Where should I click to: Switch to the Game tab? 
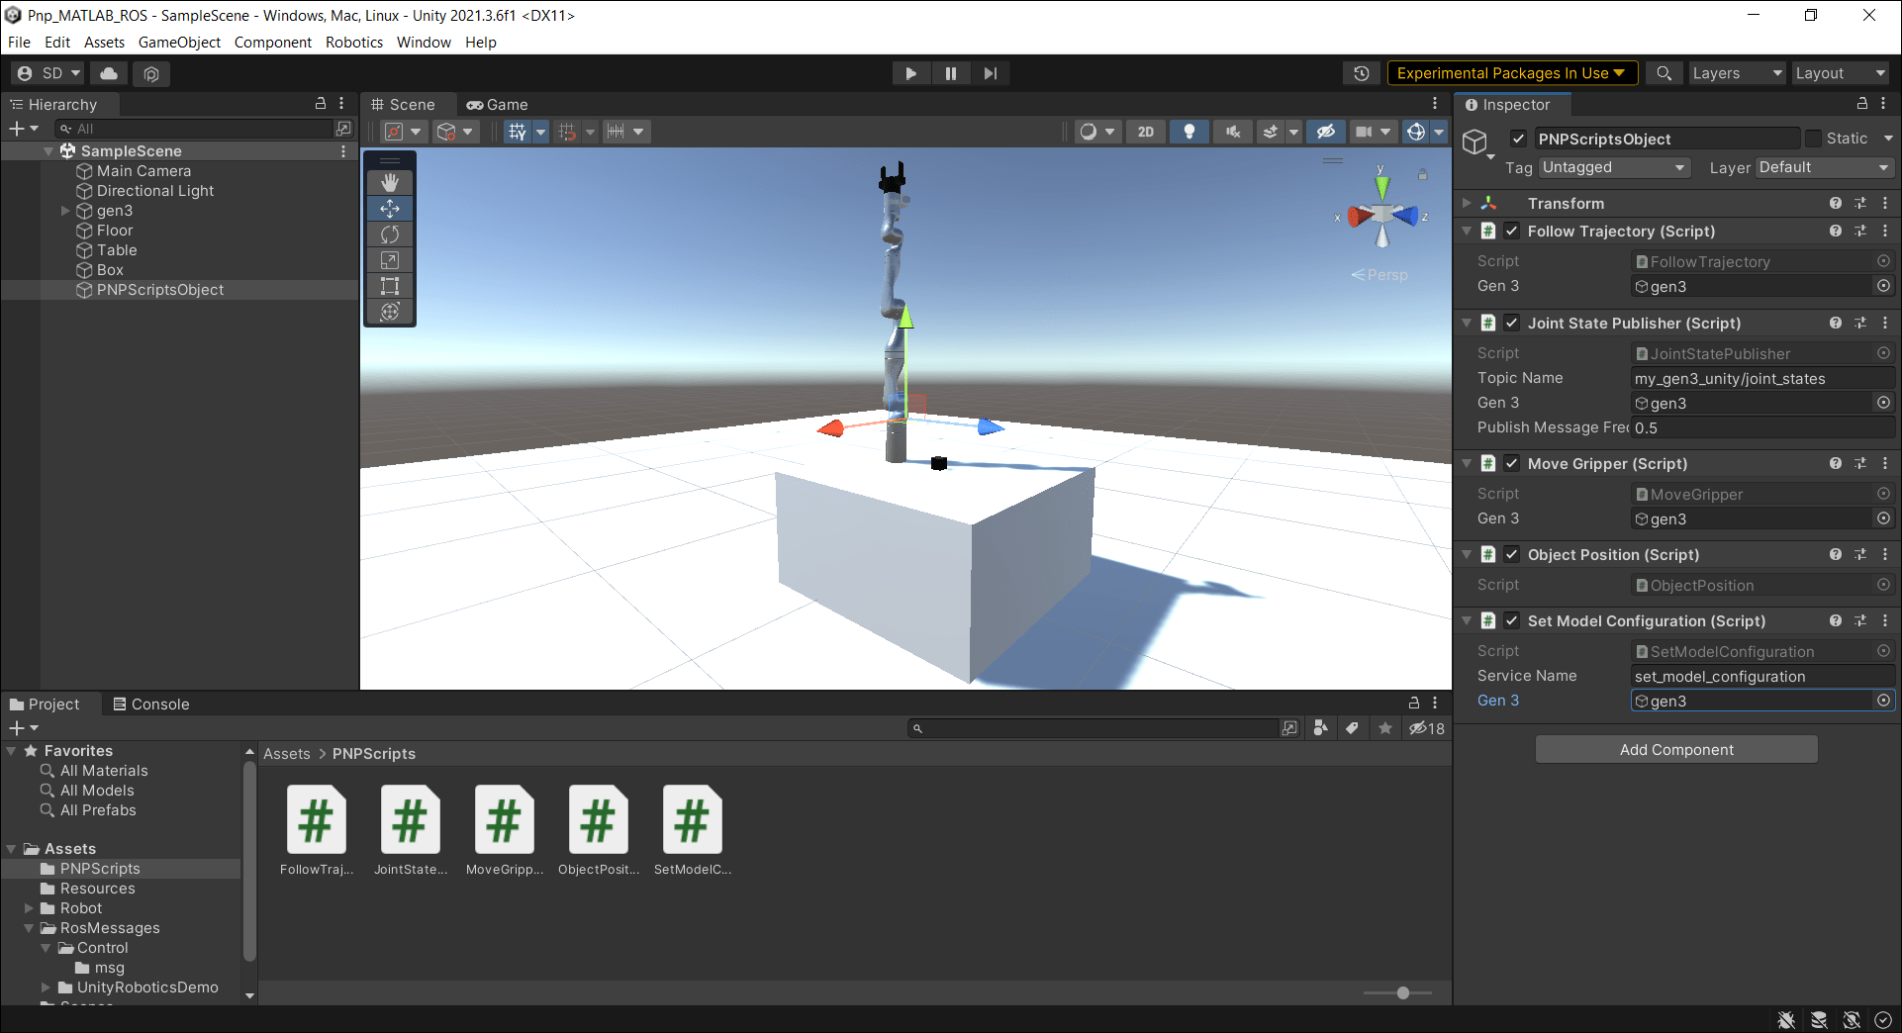pos(498,105)
